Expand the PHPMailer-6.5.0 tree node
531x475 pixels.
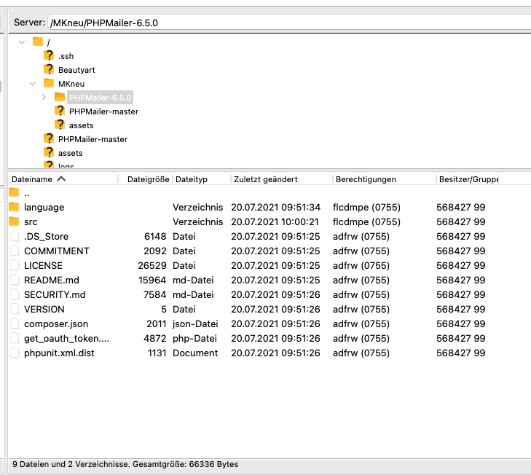click(44, 98)
